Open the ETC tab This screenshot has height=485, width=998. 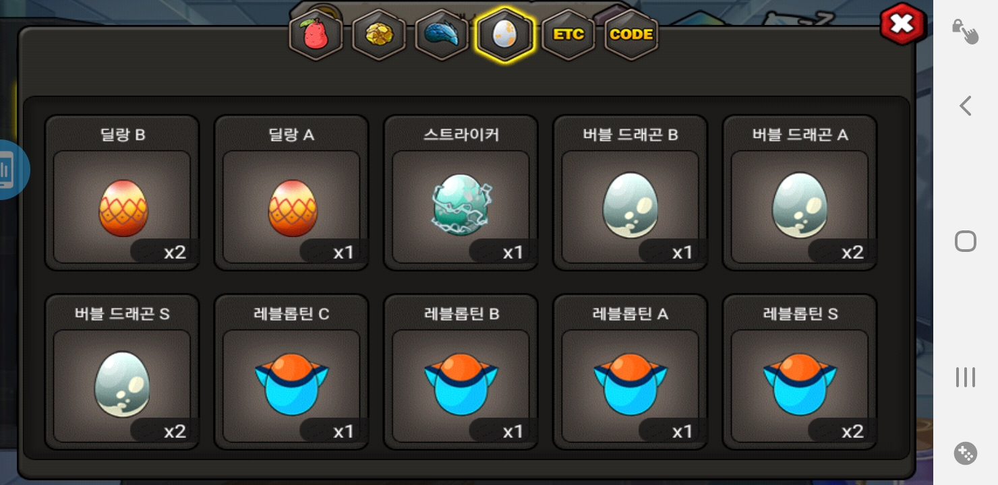(568, 35)
